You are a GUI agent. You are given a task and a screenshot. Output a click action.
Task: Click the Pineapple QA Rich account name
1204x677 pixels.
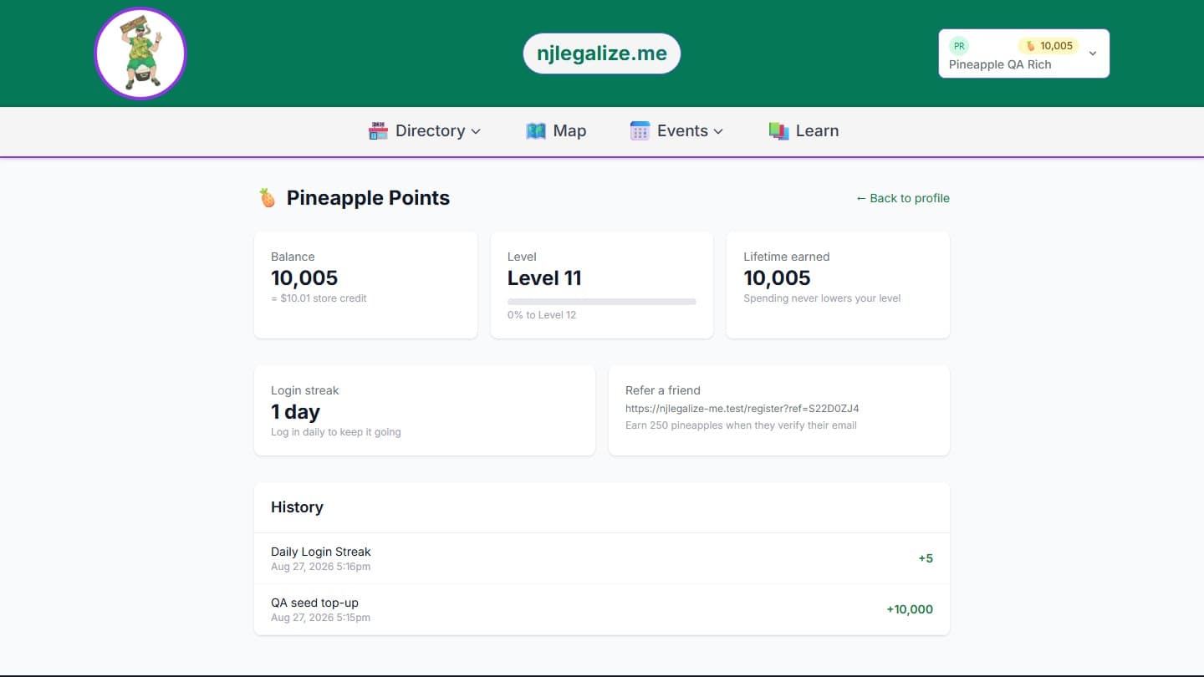coord(1000,64)
